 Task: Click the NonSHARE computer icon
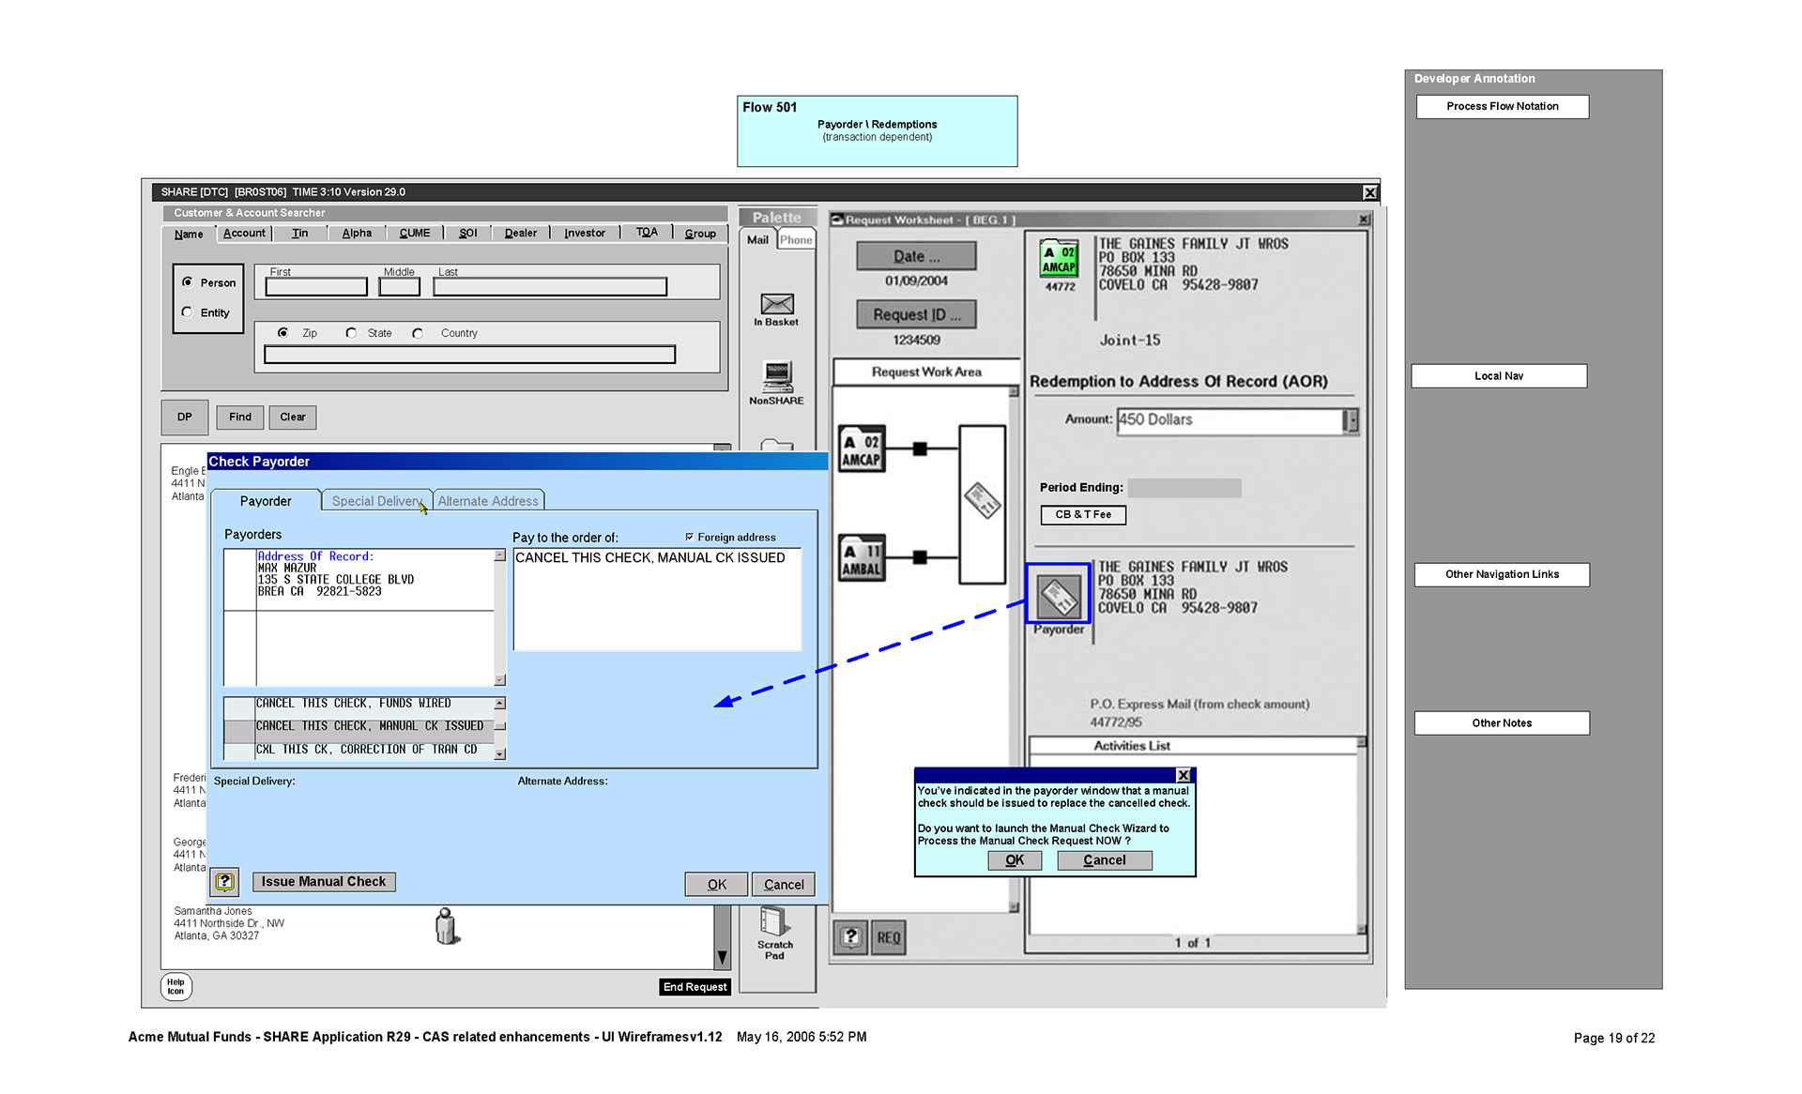coord(776,377)
